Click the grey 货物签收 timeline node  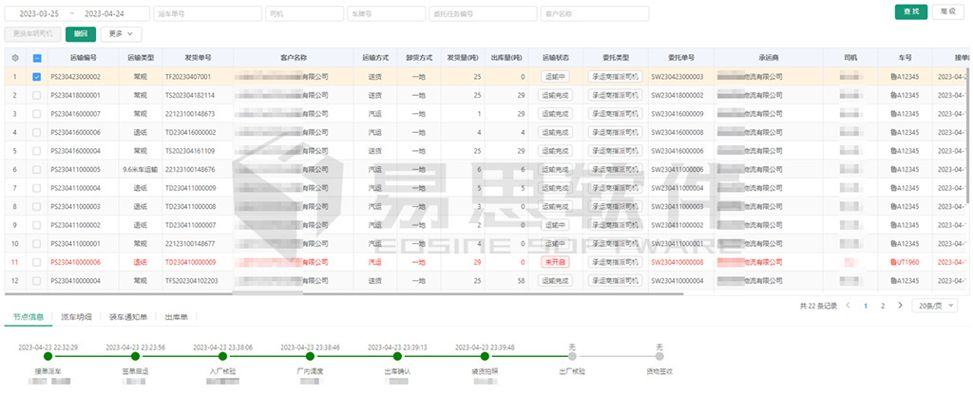tap(659, 359)
